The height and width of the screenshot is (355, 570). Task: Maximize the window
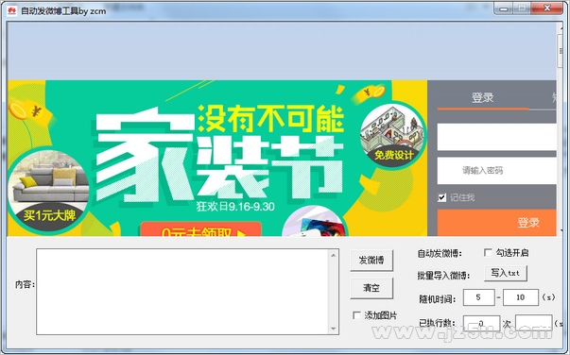(522, 8)
